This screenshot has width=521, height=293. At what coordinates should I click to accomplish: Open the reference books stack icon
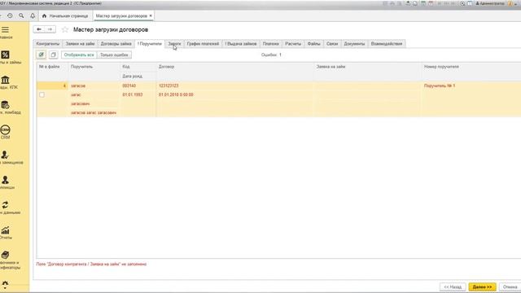point(5,255)
